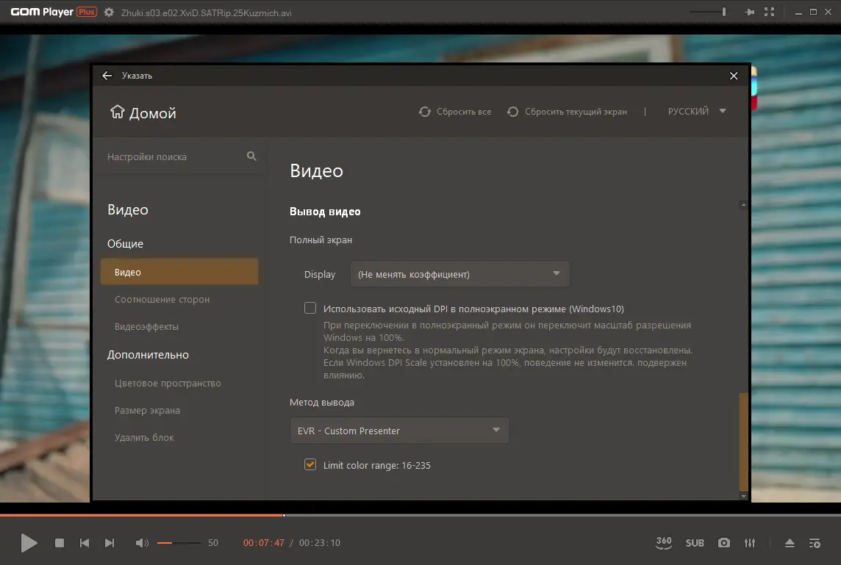Select Видео item in the sidebar
This screenshot has width=841, height=565.
[179, 272]
